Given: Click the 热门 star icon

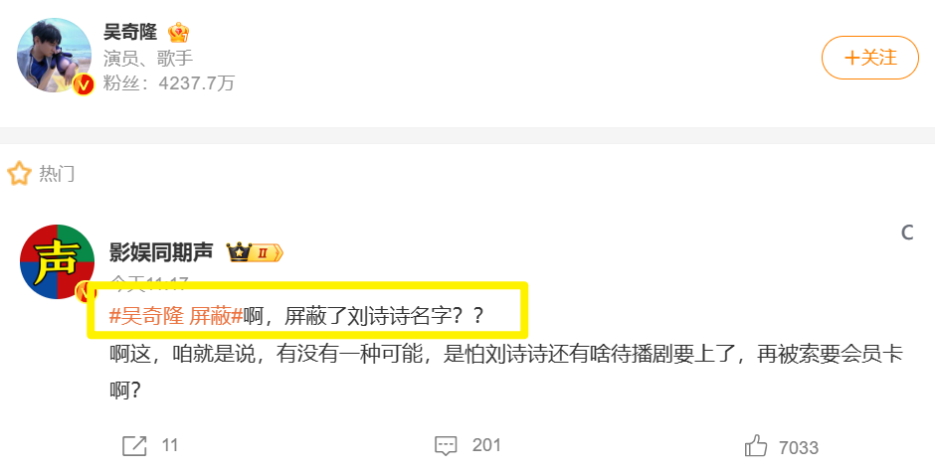Looking at the screenshot, I should tap(19, 174).
